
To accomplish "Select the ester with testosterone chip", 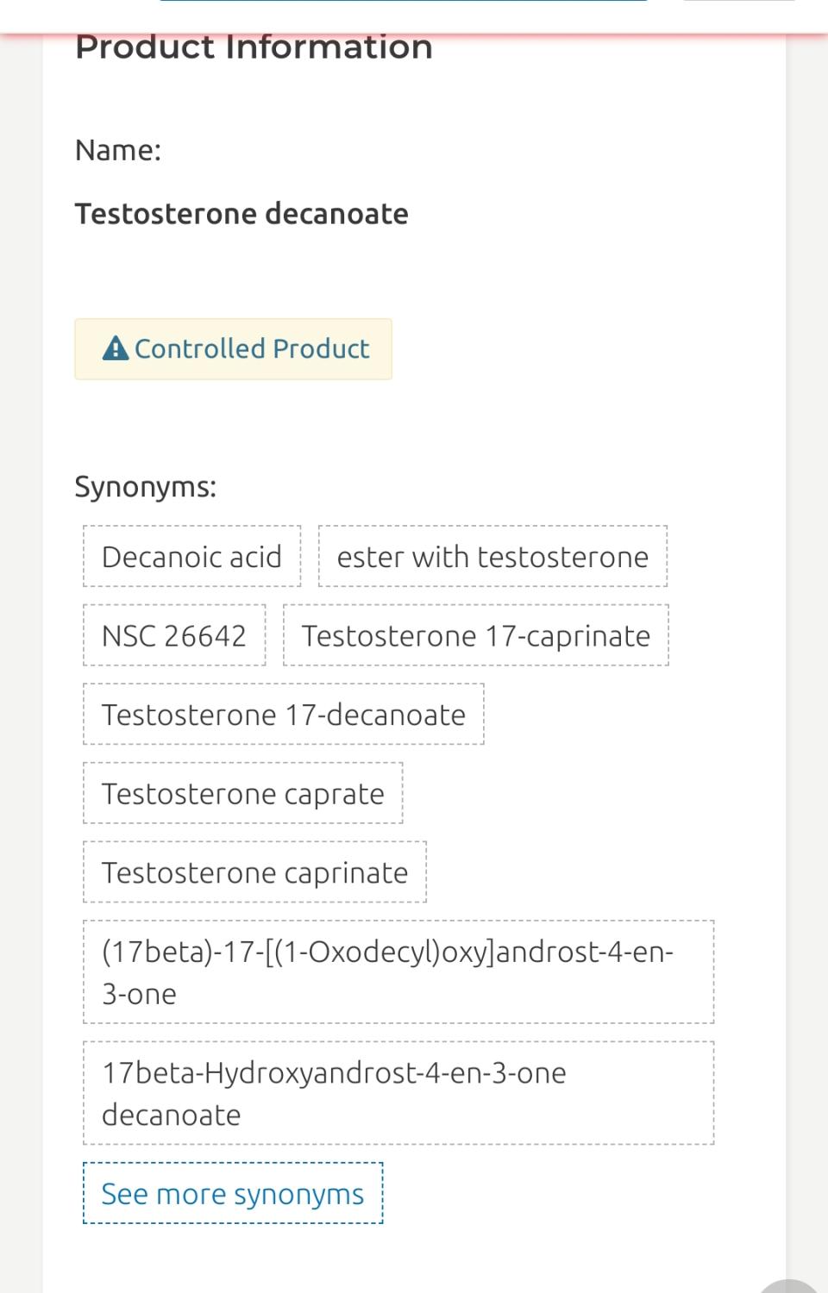I will [492, 557].
